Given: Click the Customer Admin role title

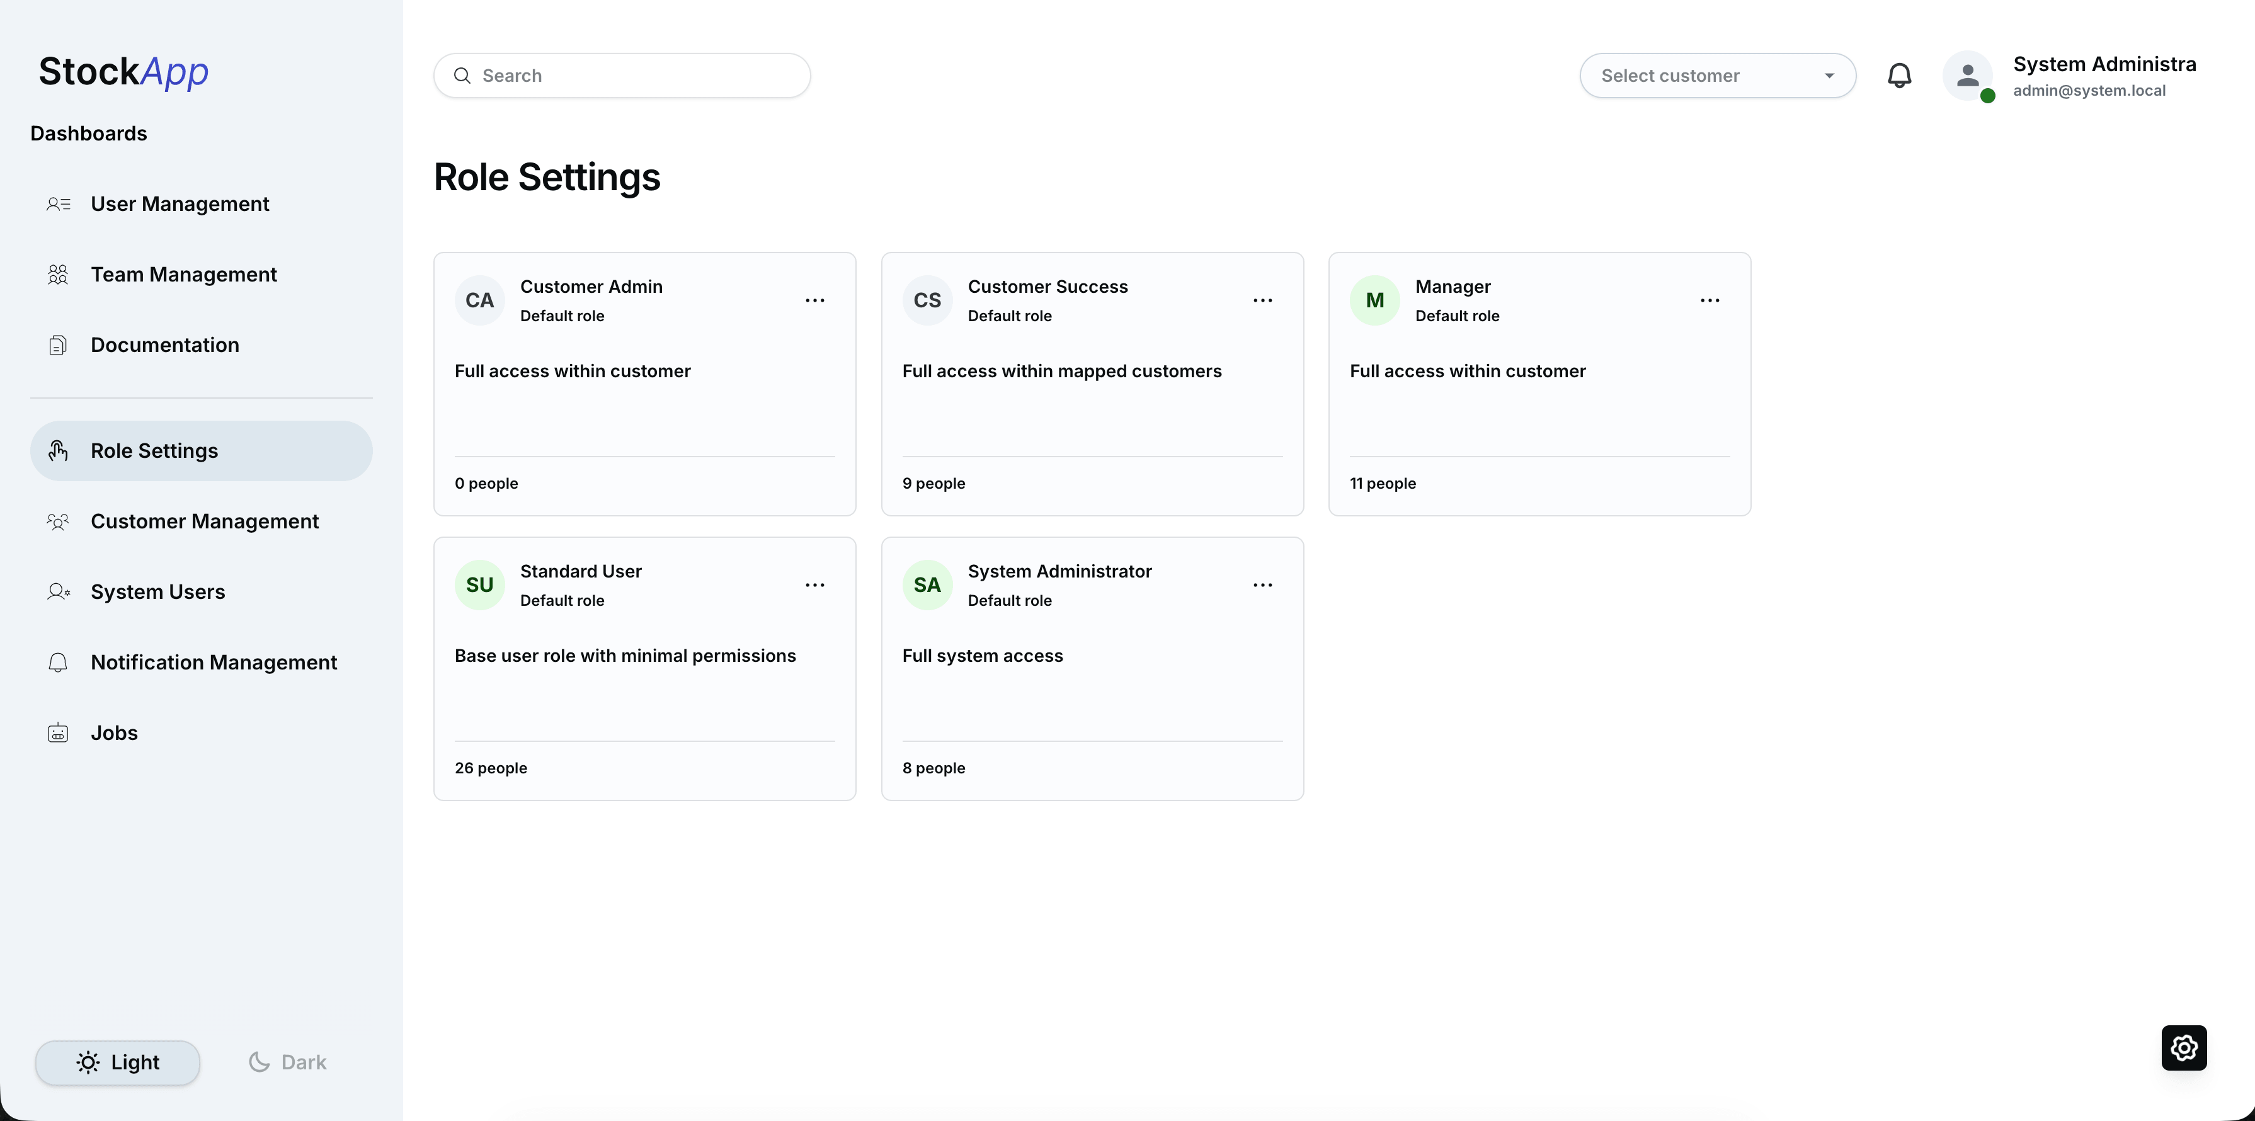Looking at the screenshot, I should [x=591, y=287].
